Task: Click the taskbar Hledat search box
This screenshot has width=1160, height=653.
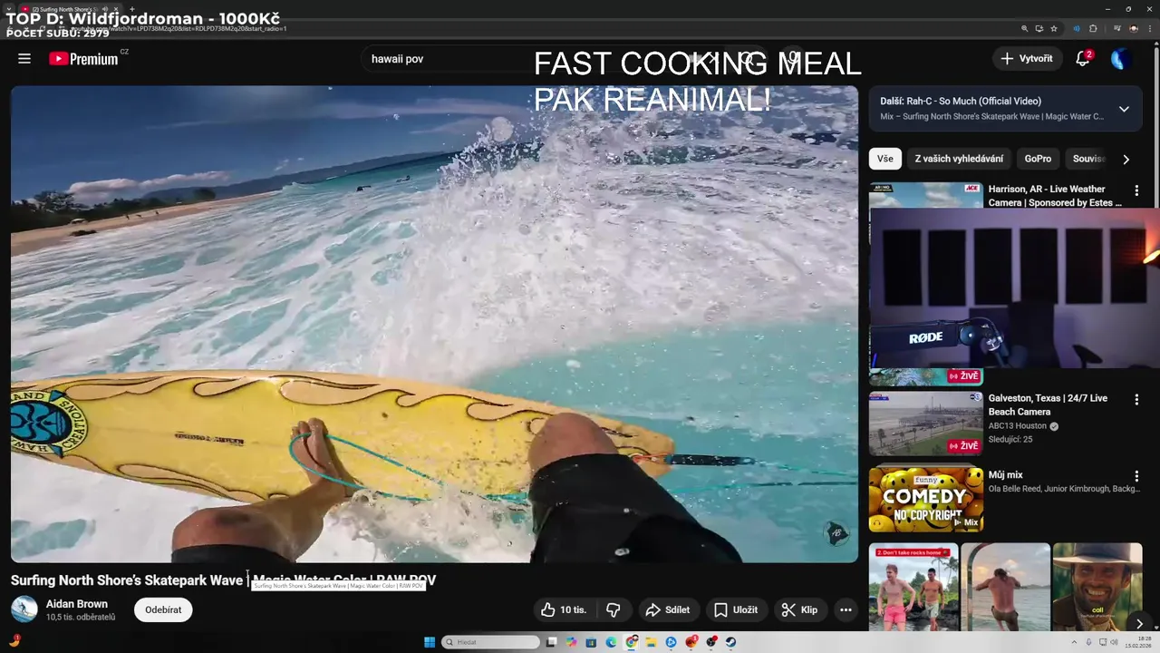Action: (x=490, y=642)
